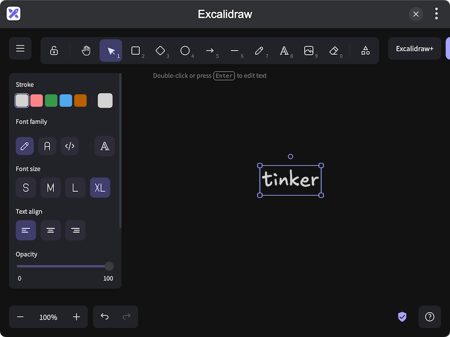This screenshot has width=450, height=337.
Task: Zoom in with the plus button
Action: click(x=76, y=317)
